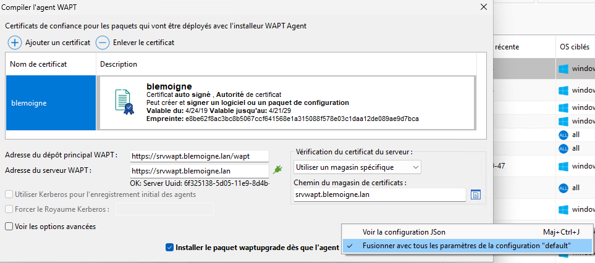Open the certificate store browse icon
Screen dimensions: 595x263
[476, 195]
